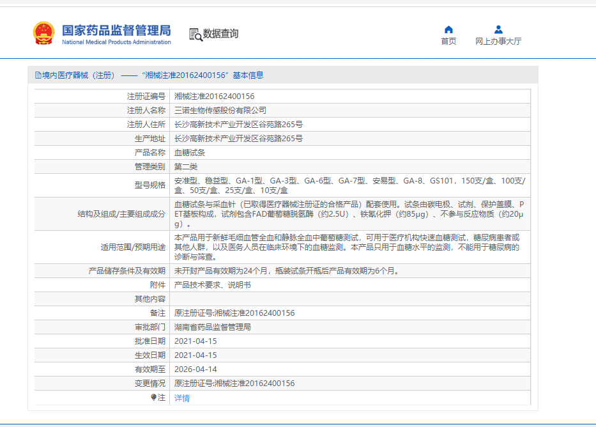The width and height of the screenshot is (596, 427).
Task: Click the 批准日期 label
Action: coord(149,341)
